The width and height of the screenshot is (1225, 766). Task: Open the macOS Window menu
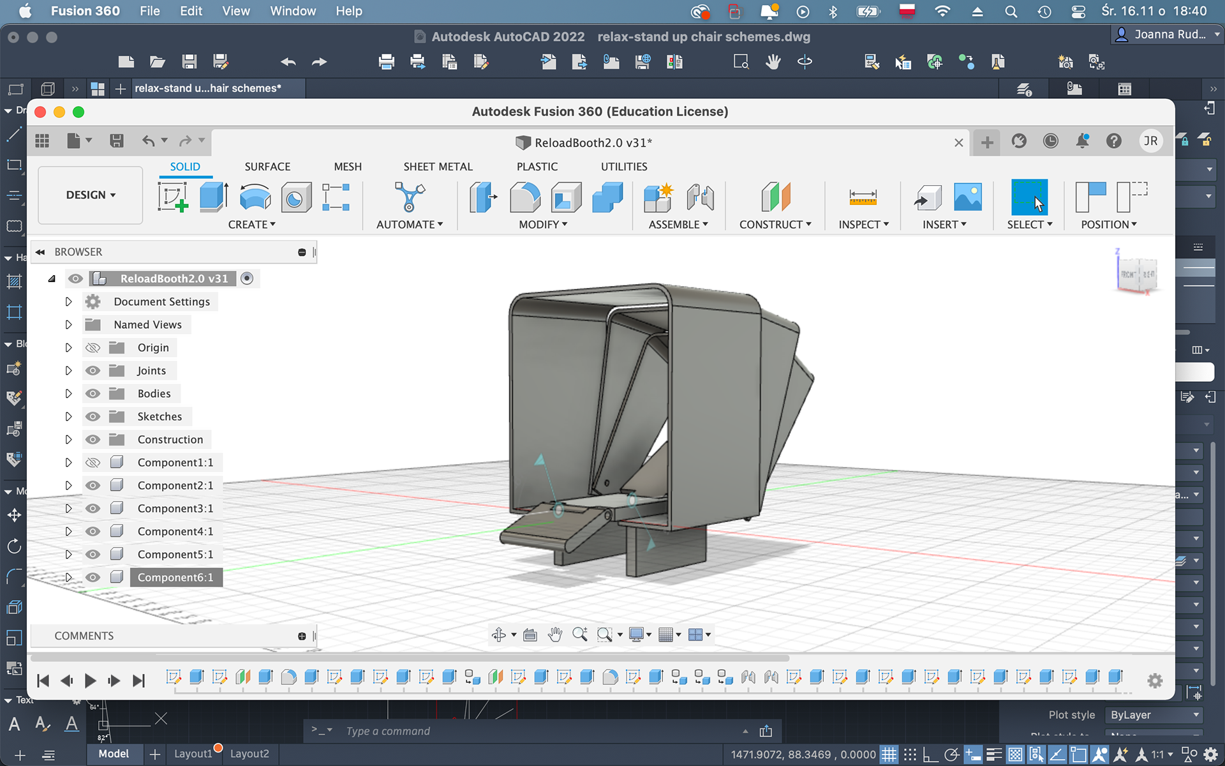293,11
